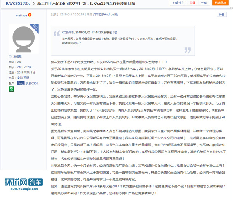Click the 收藏 button

tap(193, 3)
